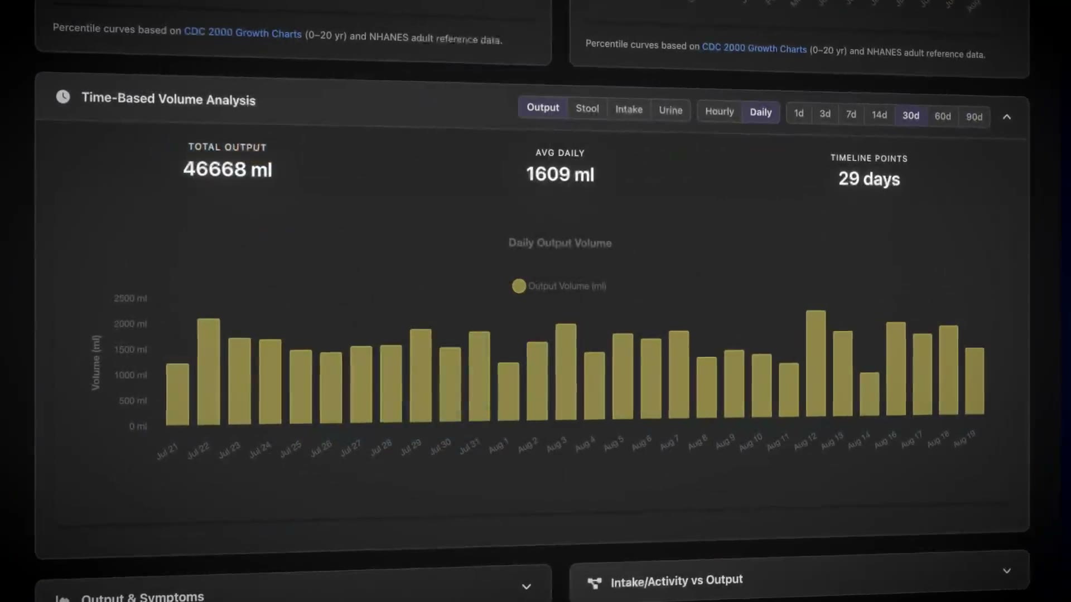This screenshot has width=1071, height=602.
Task: Select the Output filter toggle
Action: point(543,107)
